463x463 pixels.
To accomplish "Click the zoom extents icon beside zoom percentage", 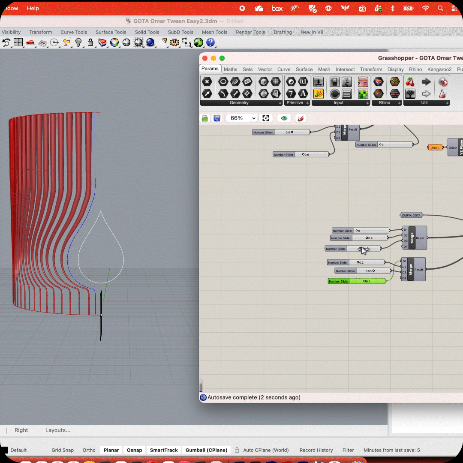I will pyautogui.click(x=266, y=118).
